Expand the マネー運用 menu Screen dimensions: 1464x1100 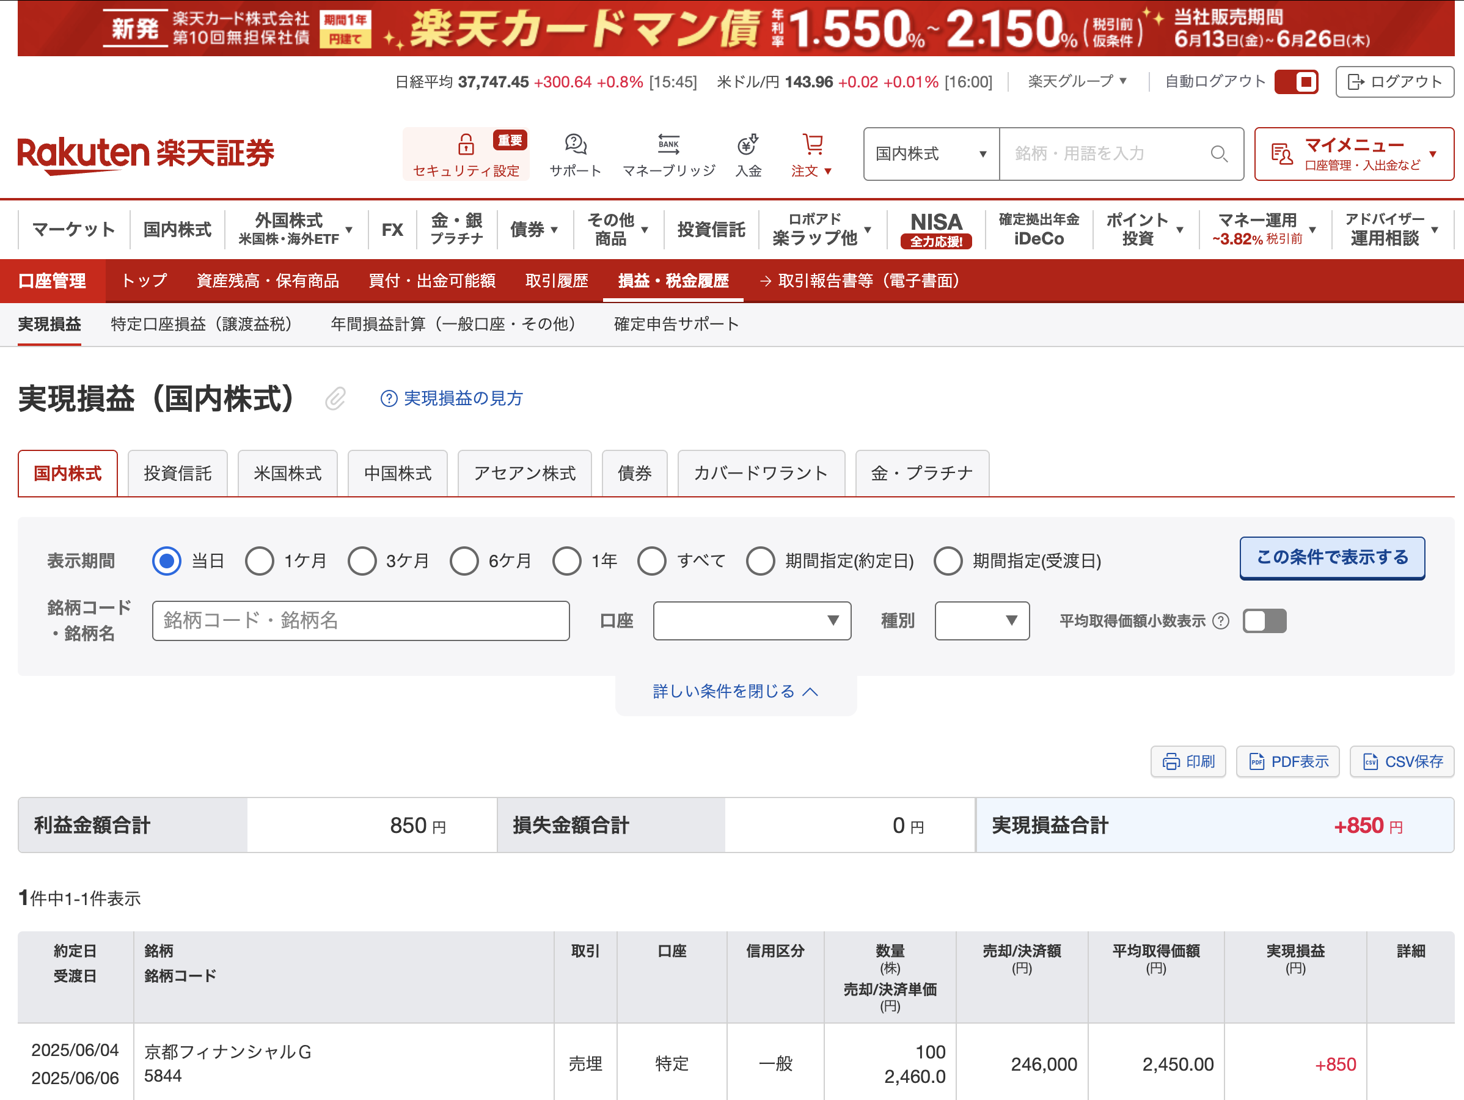[x=1264, y=229]
